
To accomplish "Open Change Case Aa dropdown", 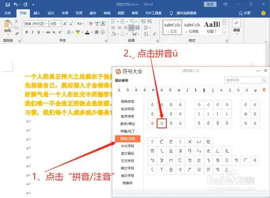I will pyautogui.click(x=80, y=24).
